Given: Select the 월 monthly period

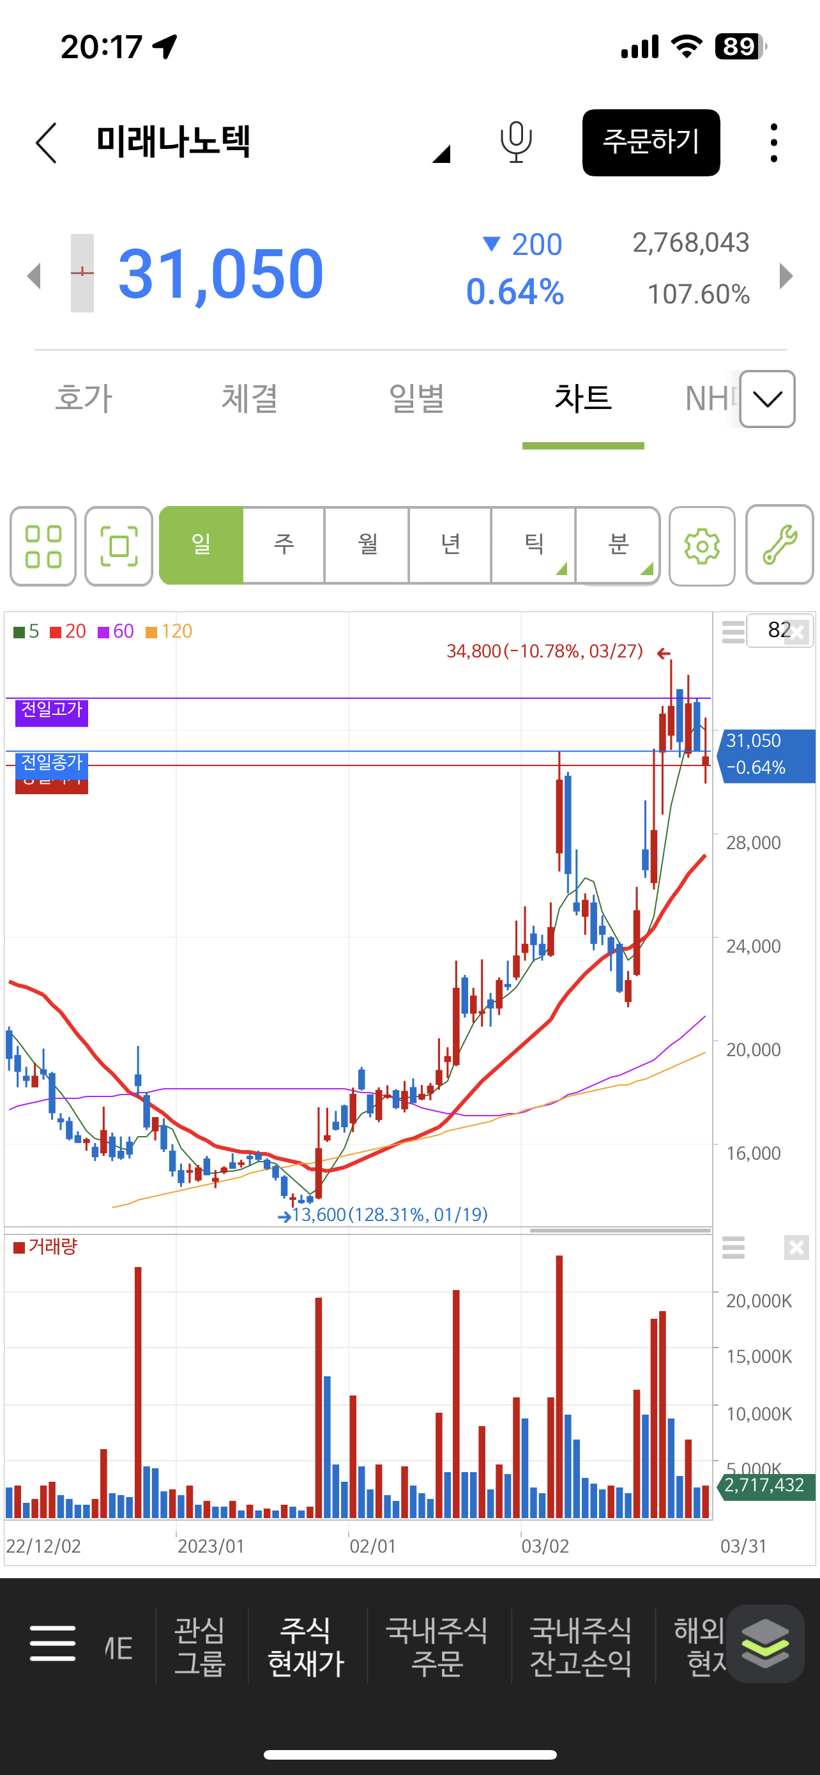Looking at the screenshot, I should [x=367, y=545].
